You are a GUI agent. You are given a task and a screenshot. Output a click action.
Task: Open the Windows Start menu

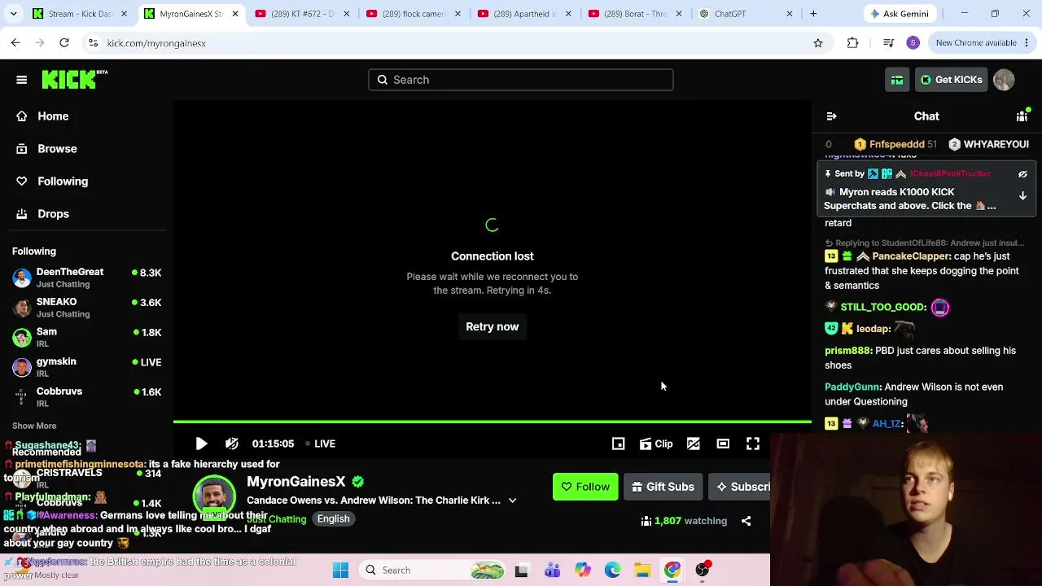341,571
